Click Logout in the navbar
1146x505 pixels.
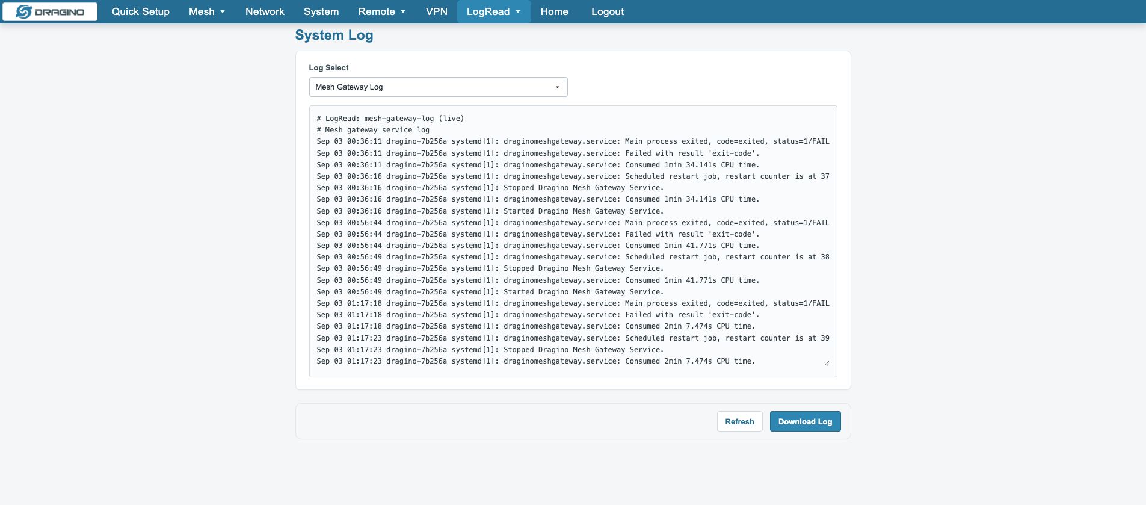608,11
